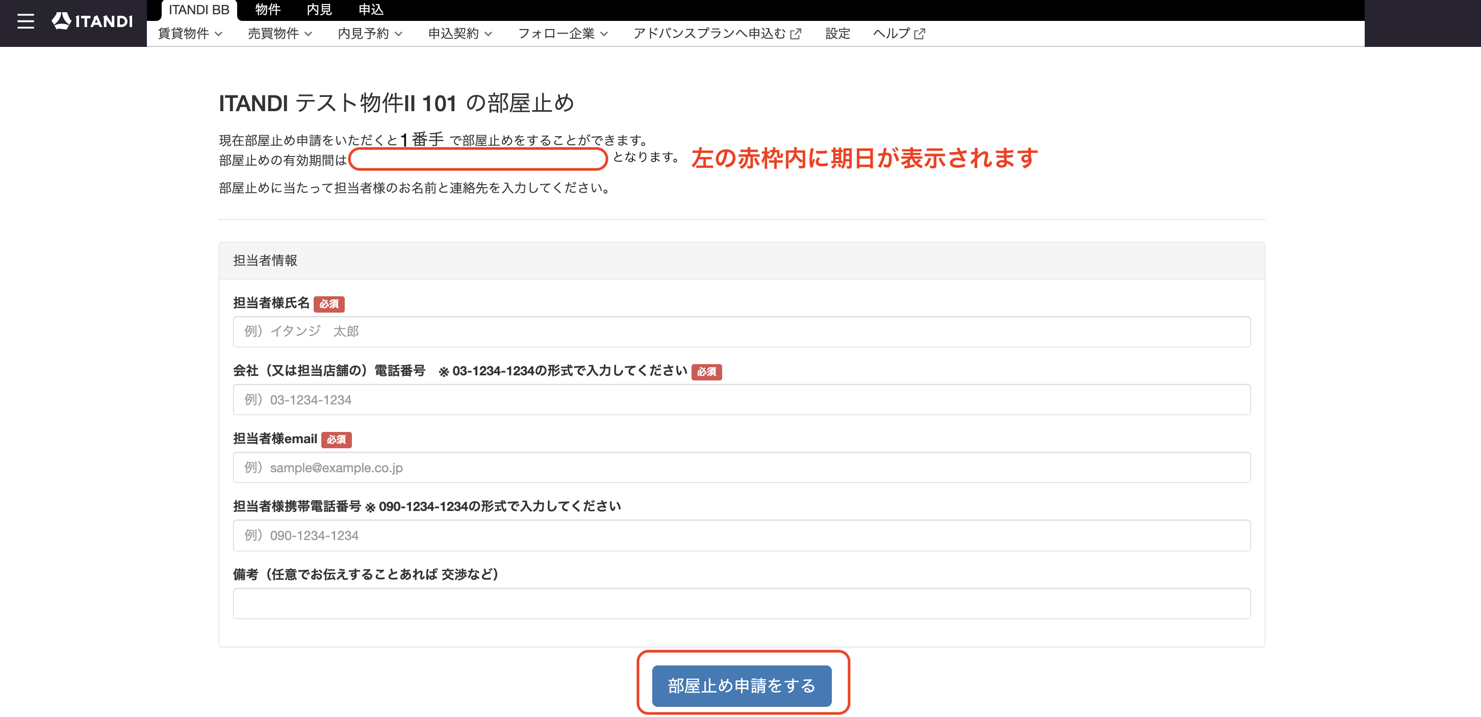Image resolution: width=1481 pixels, height=717 pixels.
Task: Click the 担当者様email input field
Action: tap(742, 468)
